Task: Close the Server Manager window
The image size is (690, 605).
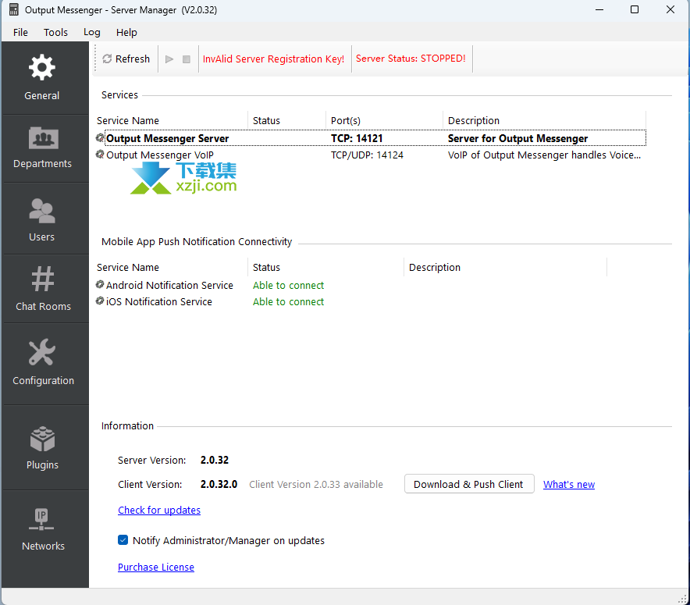Action: [670, 9]
